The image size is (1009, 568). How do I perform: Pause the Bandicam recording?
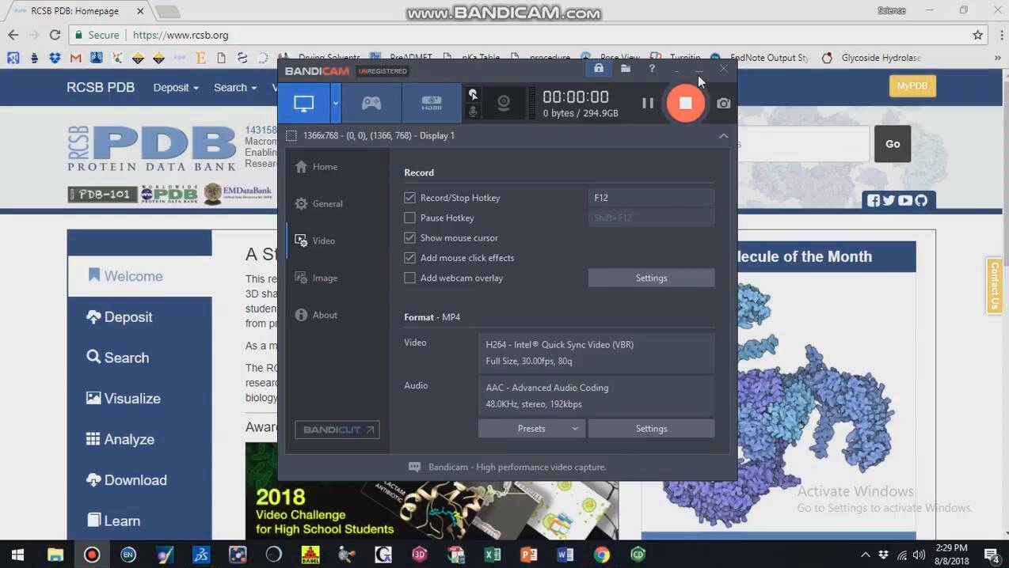(x=648, y=103)
